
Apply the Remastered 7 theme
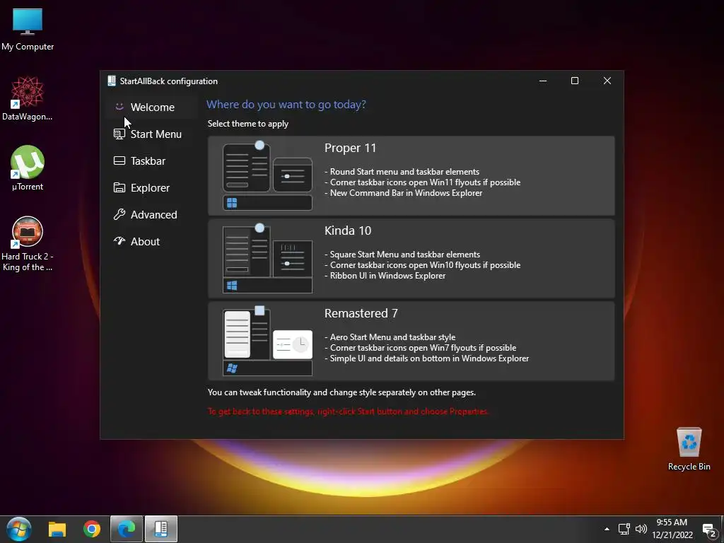411,341
